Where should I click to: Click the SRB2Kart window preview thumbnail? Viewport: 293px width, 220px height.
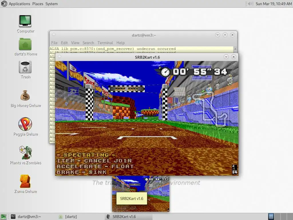(141, 194)
